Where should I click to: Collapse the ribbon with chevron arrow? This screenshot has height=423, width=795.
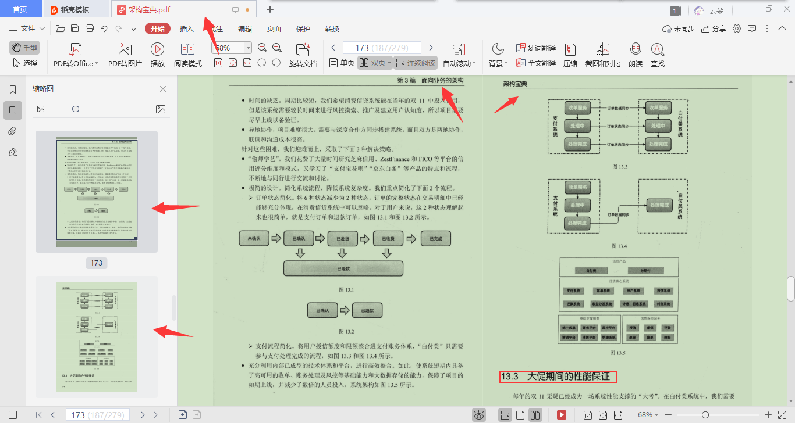coord(782,28)
